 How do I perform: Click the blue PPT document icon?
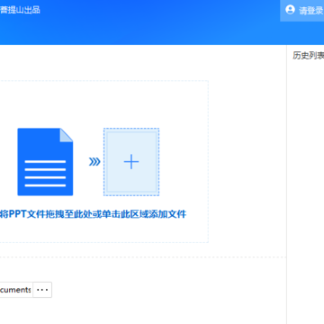click(x=45, y=162)
